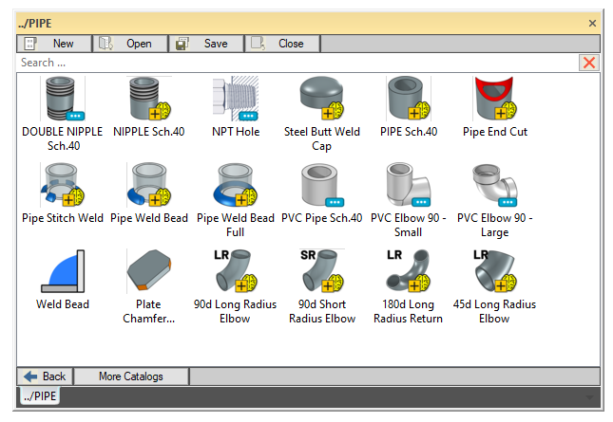Viewport: 613px width, 422px height.
Task: Open More Catalogs
Action: (x=131, y=376)
